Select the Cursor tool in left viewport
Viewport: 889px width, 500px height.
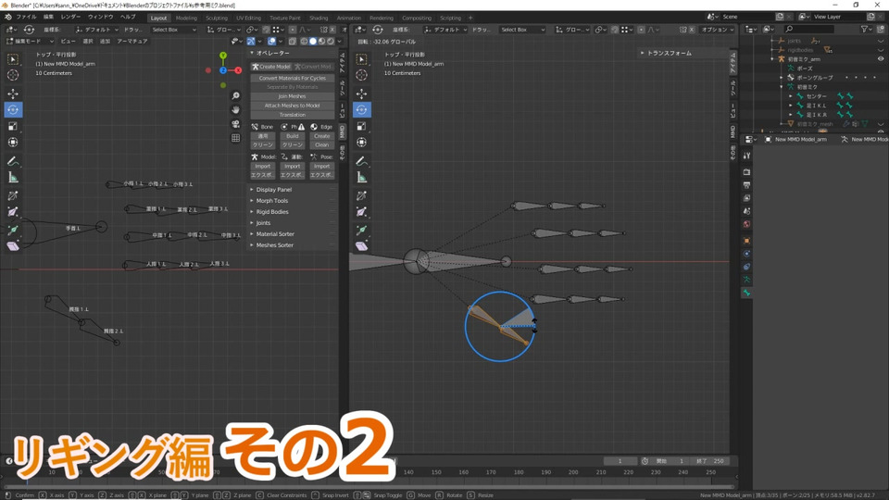[12, 75]
